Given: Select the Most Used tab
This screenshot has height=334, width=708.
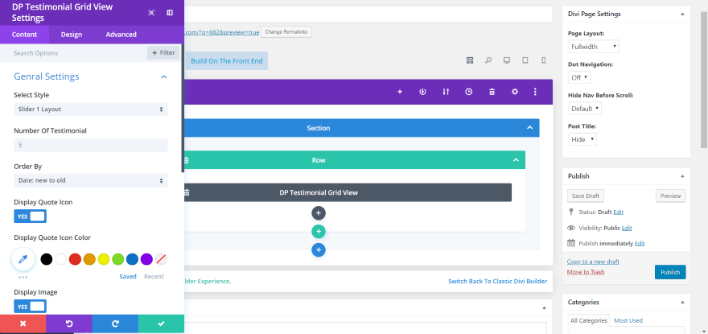Looking at the screenshot, I should pos(628,320).
